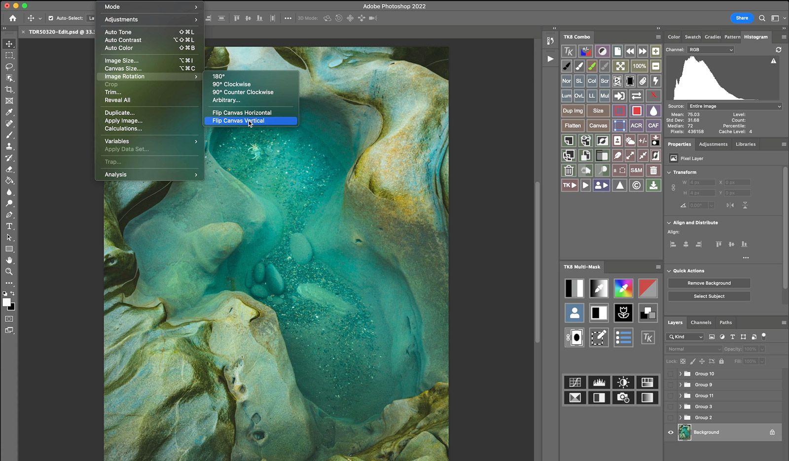This screenshot has width=789, height=461.
Task: Click the Search magnifier icon in top bar
Action: click(x=762, y=18)
